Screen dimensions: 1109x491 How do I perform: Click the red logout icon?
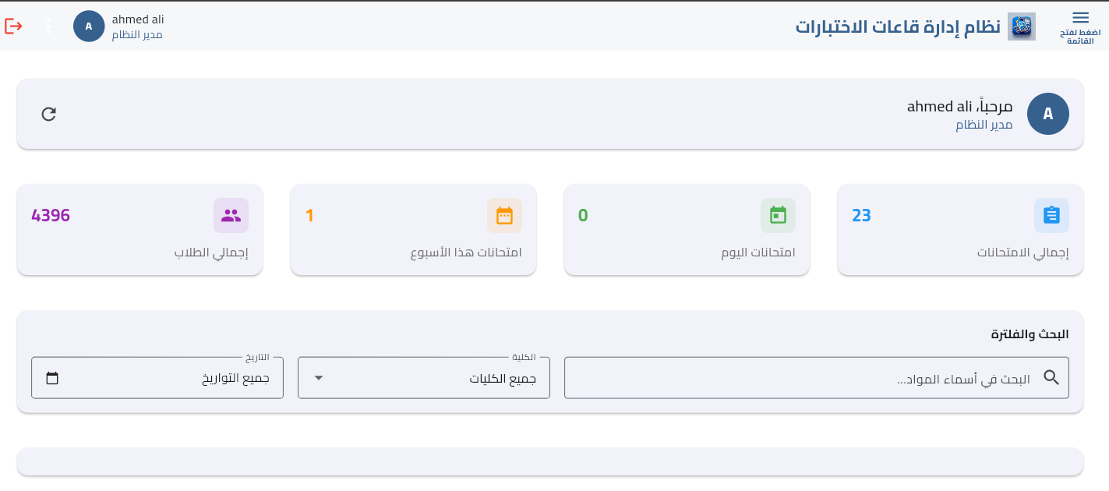tap(13, 26)
